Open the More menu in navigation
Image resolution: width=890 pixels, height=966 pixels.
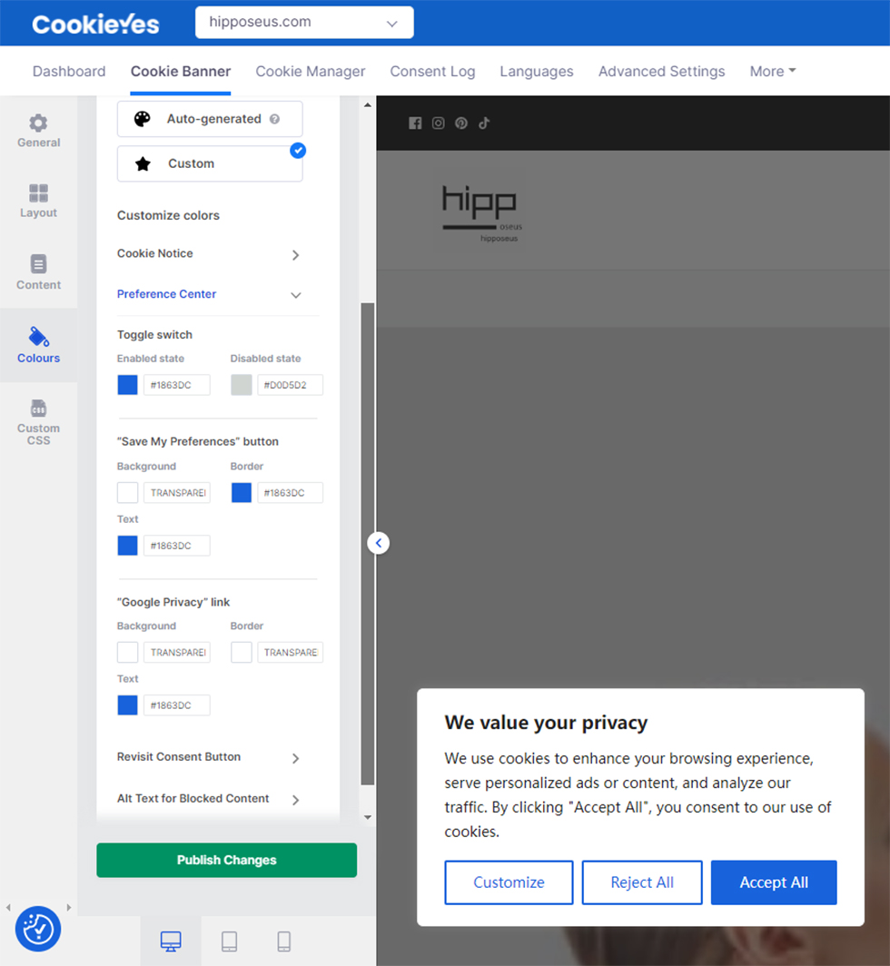coord(772,71)
